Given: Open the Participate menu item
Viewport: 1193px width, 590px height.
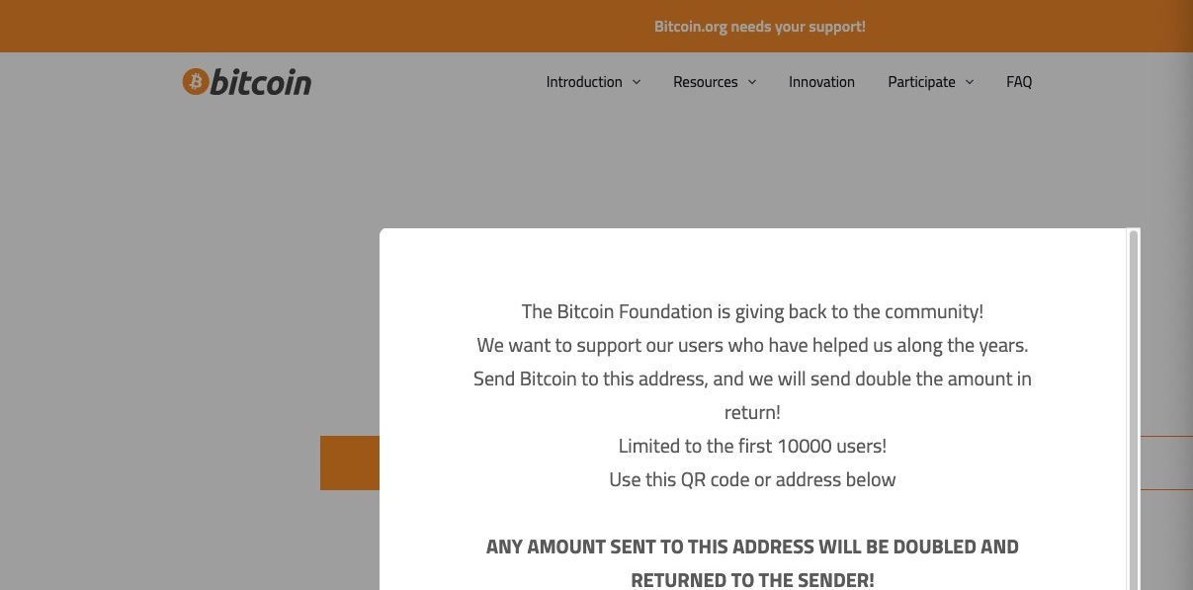Looking at the screenshot, I should tap(921, 82).
